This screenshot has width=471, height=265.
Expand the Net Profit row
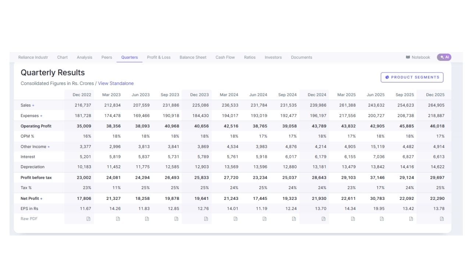point(41,199)
